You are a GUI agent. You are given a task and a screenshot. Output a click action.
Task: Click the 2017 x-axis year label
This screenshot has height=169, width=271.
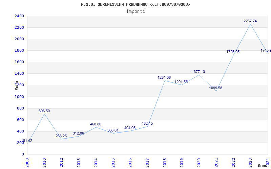click(147, 163)
